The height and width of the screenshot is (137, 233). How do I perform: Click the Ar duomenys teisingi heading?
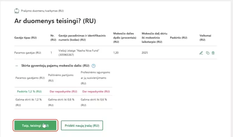pyautogui.click(x=55, y=21)
